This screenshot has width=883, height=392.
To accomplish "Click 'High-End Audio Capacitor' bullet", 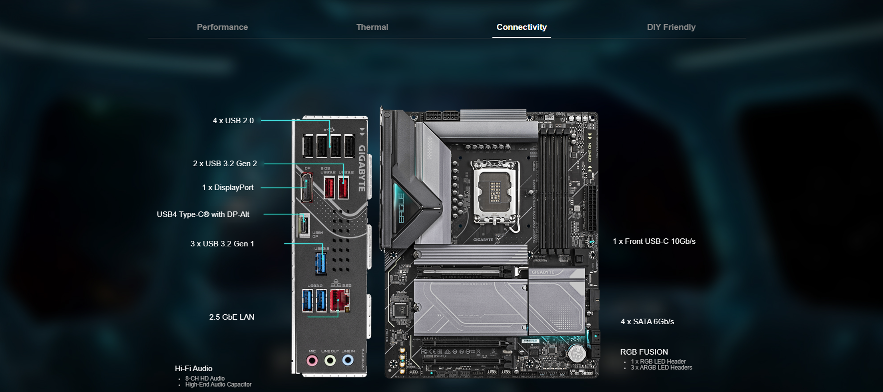I will point(219,385).
